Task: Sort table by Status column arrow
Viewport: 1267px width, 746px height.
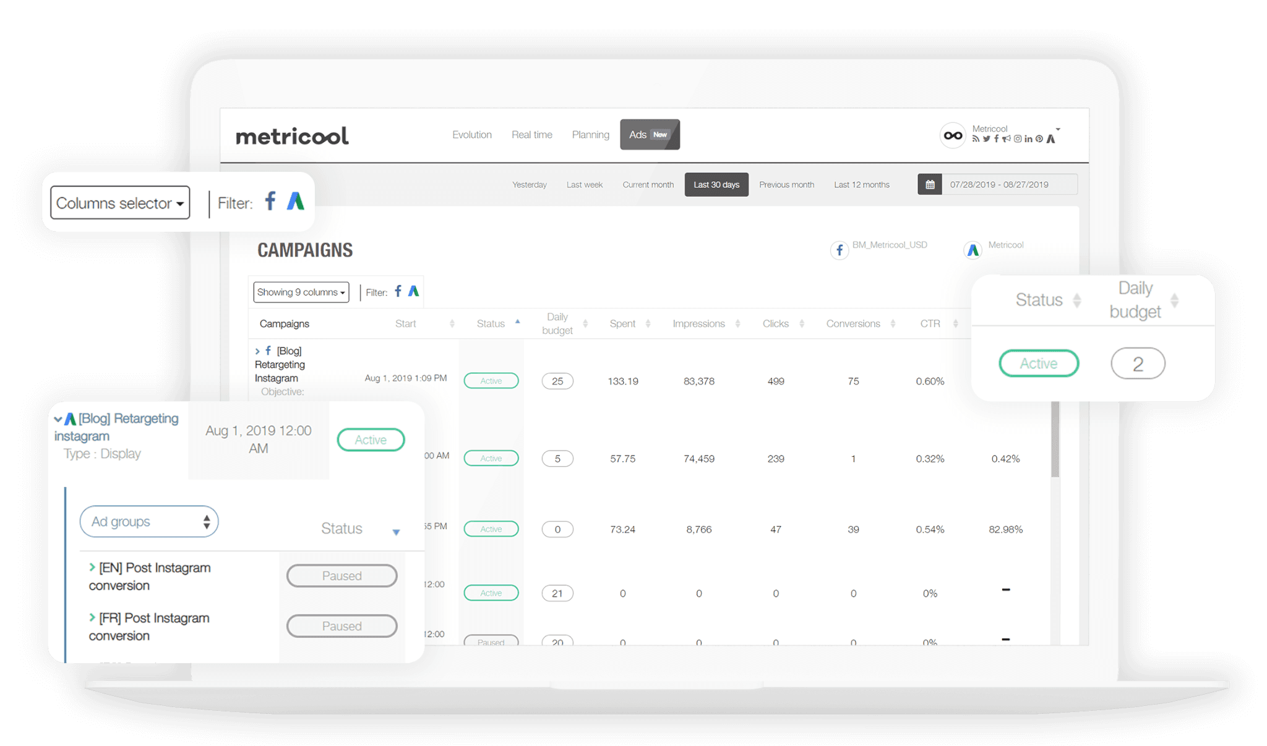Action: point(517,321)
